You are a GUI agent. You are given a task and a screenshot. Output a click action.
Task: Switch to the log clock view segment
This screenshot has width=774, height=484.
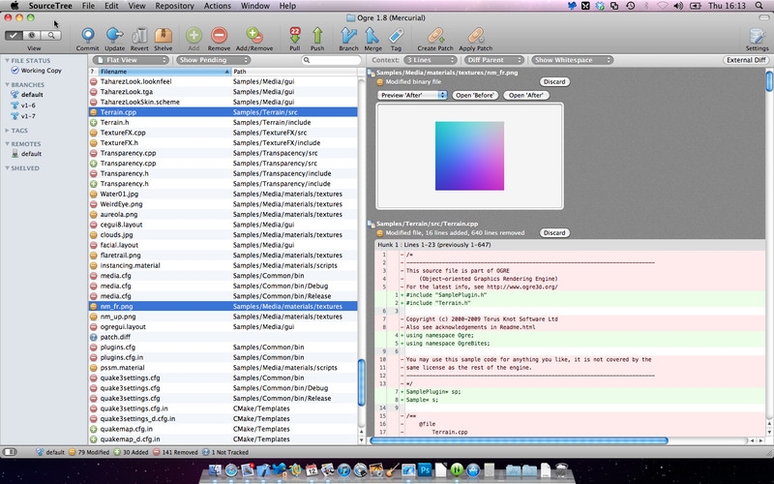pos(34,35)
